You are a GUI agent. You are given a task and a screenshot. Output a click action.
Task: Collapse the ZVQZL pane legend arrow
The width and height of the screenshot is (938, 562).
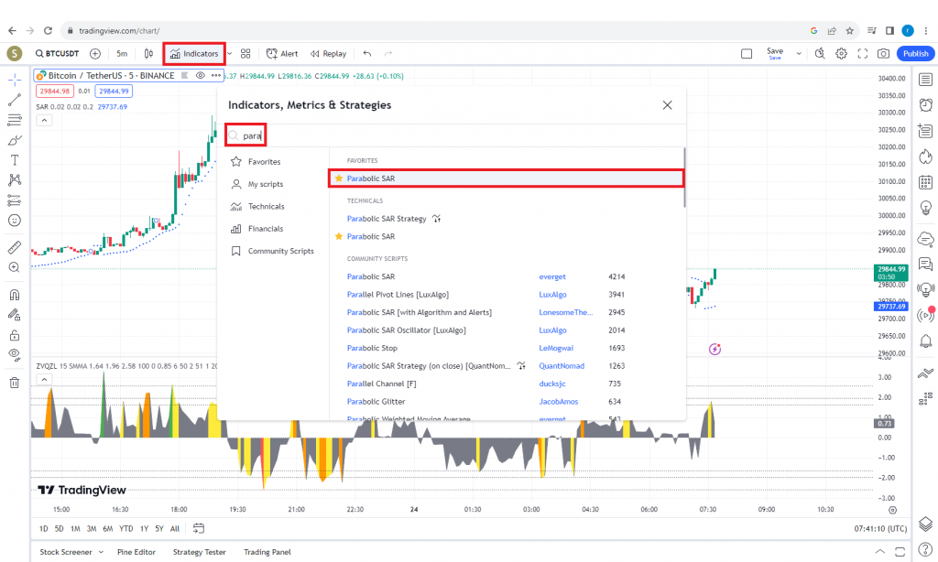[44, 380]
